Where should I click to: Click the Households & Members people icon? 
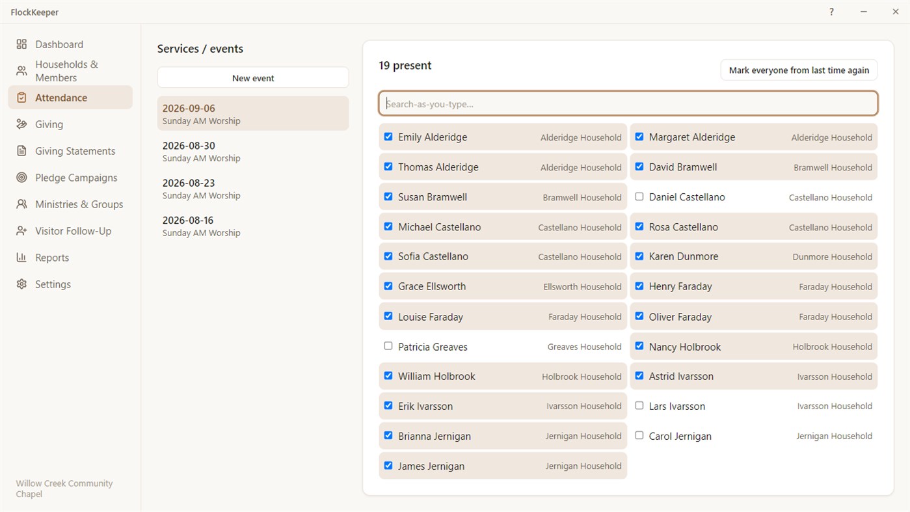click(x=21, y=71)
